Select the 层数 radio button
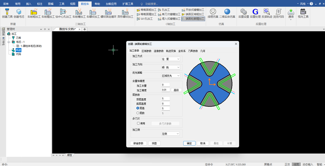Viewport: 325px width, 166px height. pyautogui.click(x=138, y=113)
